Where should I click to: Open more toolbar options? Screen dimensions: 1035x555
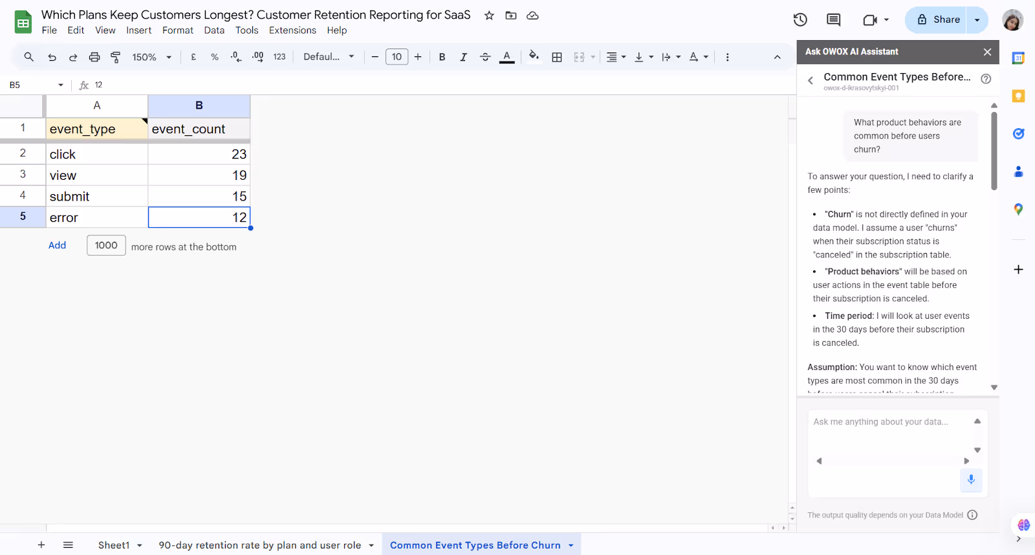[x=727, y=57]
